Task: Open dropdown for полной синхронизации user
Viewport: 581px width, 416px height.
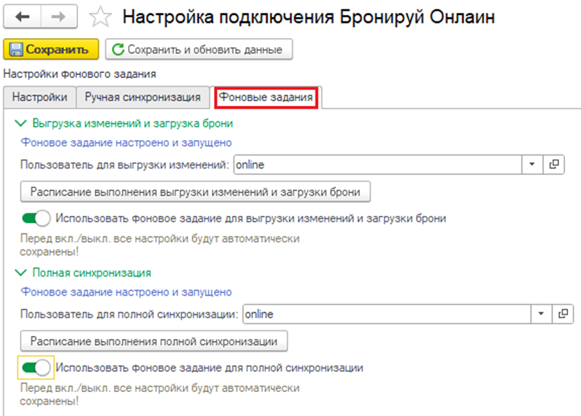Action: coord(542,314)
